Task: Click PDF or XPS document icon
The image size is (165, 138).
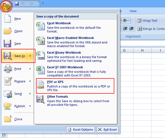Action: tap(41, 85)
